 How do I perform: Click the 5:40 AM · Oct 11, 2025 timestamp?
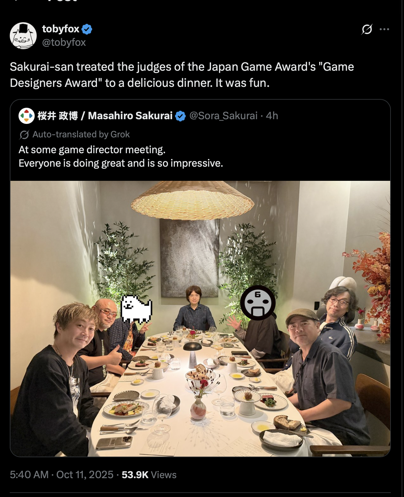point(62,475)
